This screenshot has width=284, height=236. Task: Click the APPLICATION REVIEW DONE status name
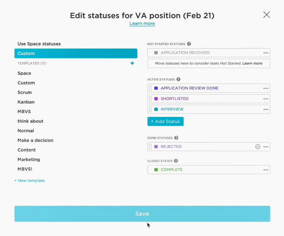pyautogui.click(x=189, y=88)
